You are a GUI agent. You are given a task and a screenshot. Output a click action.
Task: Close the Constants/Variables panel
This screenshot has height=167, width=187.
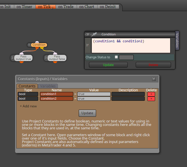click(x=154, y=79)
